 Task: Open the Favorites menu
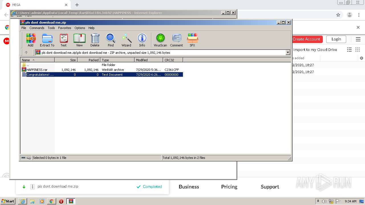coord(65,28)
